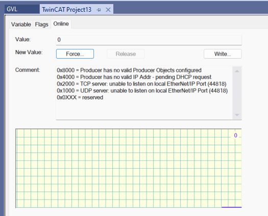Image resolution: width=268 pixels, height=216 pixels.
Task: Click the 0x0XXX reserved comment line
Action: pyautogui.click(x=80, y=97)
